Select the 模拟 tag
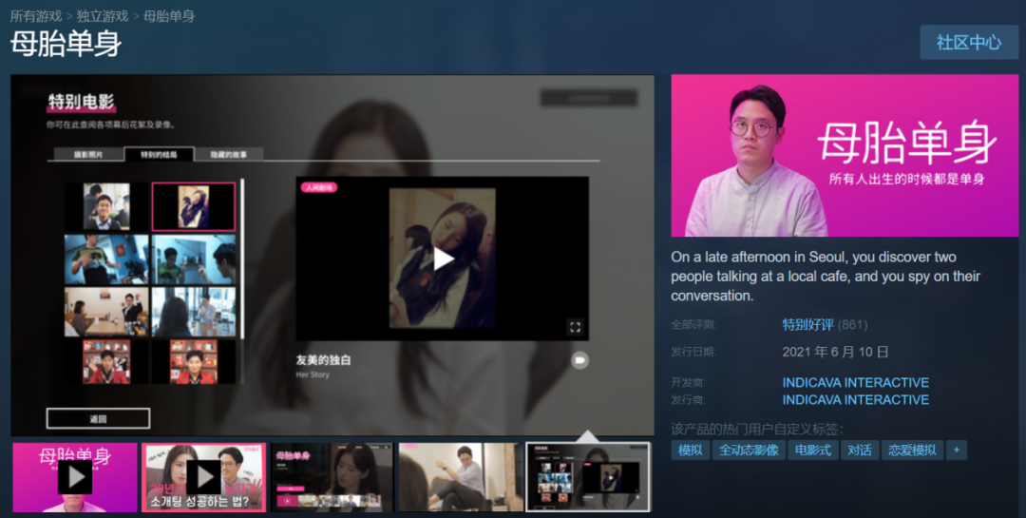The height and width of the screenshot is (518, 1026). point(690,450)
